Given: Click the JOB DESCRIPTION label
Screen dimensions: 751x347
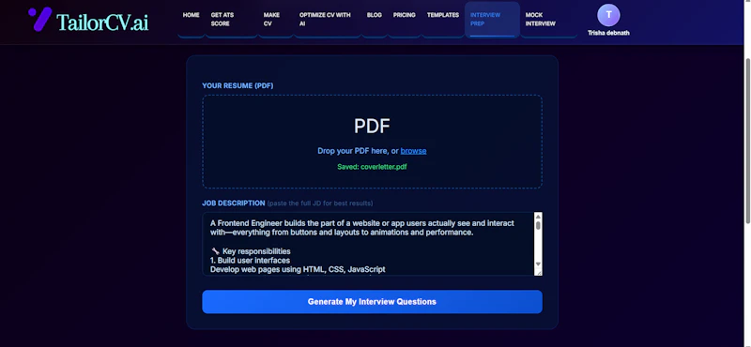Looking at the screenshot, I should (233, 203).
